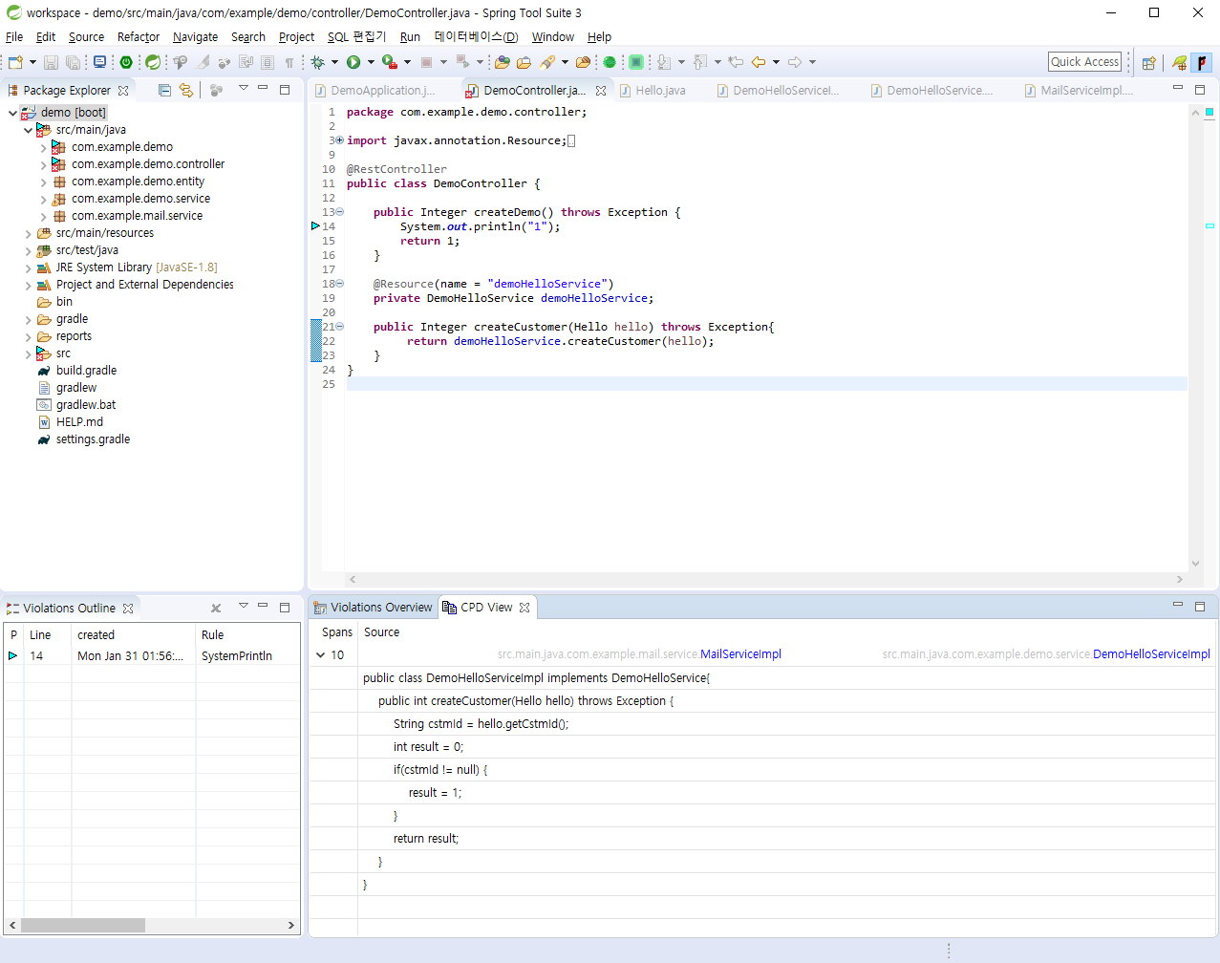Viewport: 1220px width, 963px height.
Task: Click the Open Task pencil icon
Action: coord(547,62)
